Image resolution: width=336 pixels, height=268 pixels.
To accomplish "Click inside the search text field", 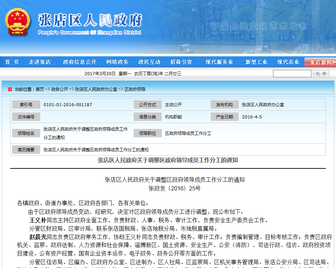I will [x=292, y=74].
